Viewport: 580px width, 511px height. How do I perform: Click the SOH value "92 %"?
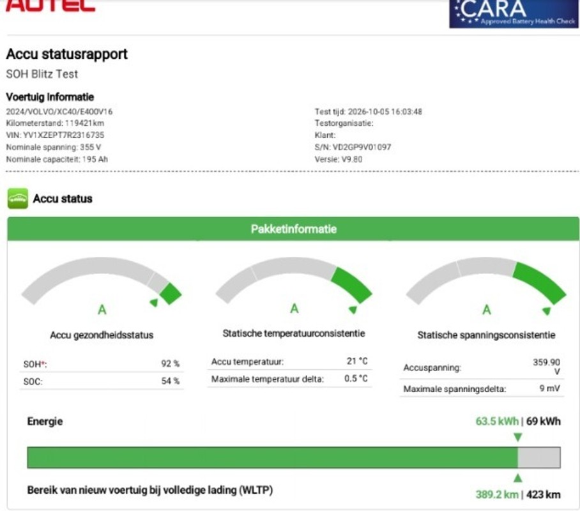coord(170,363)
